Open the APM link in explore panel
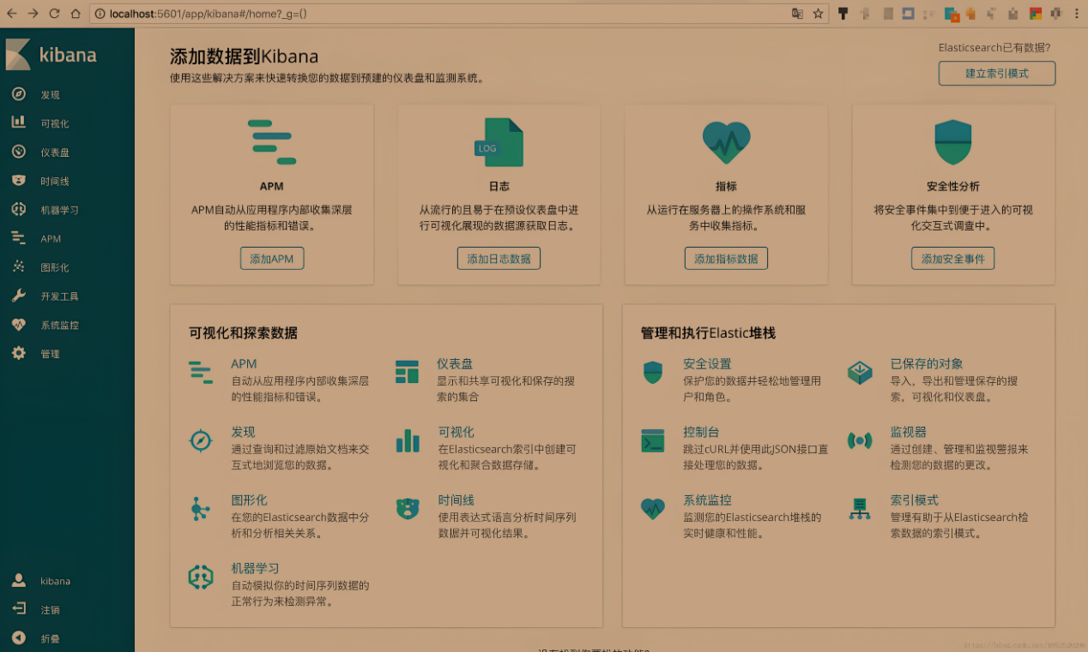This screenshot has height=652, width=1088. (244, 364)
